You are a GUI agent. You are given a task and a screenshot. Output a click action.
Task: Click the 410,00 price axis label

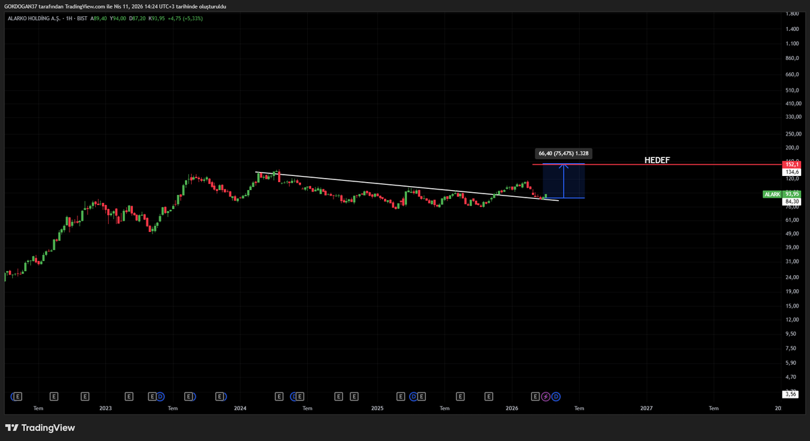[x=792, y=103]
